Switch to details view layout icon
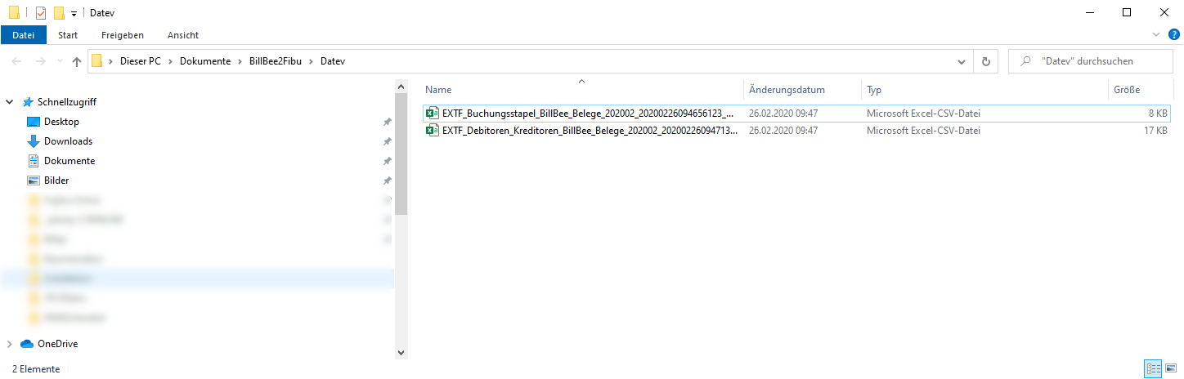Viewport: 1184px width, 379px height. [1154, 369]
